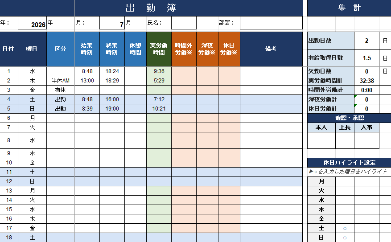Select end time 19:00 on day 5

112,109
